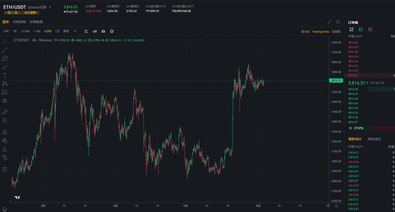The width and height of the screenshot is (395, 212).
Task: Switch to the 我的成交 tab
Action: (x=374, y=139)
